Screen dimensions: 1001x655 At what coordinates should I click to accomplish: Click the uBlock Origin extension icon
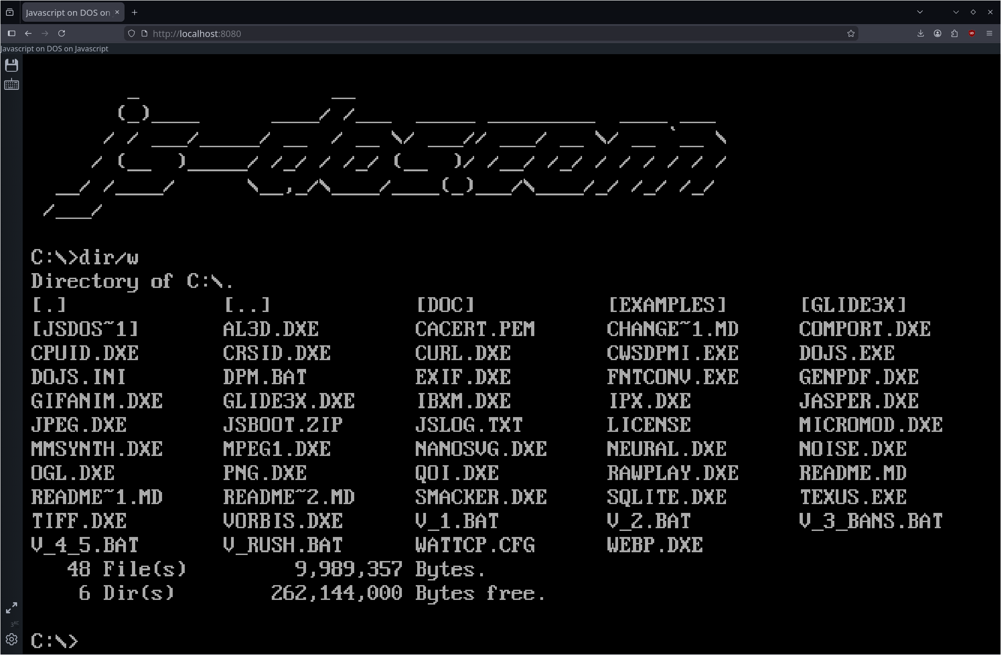(972, 33)
